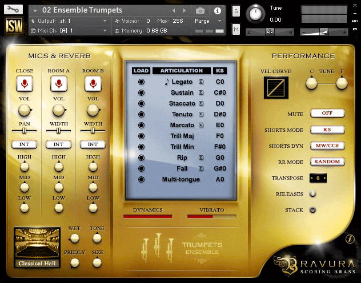361x283 pixels.
Task: Adjust the VIBRATO bar
Action: (x=212, y=216)
